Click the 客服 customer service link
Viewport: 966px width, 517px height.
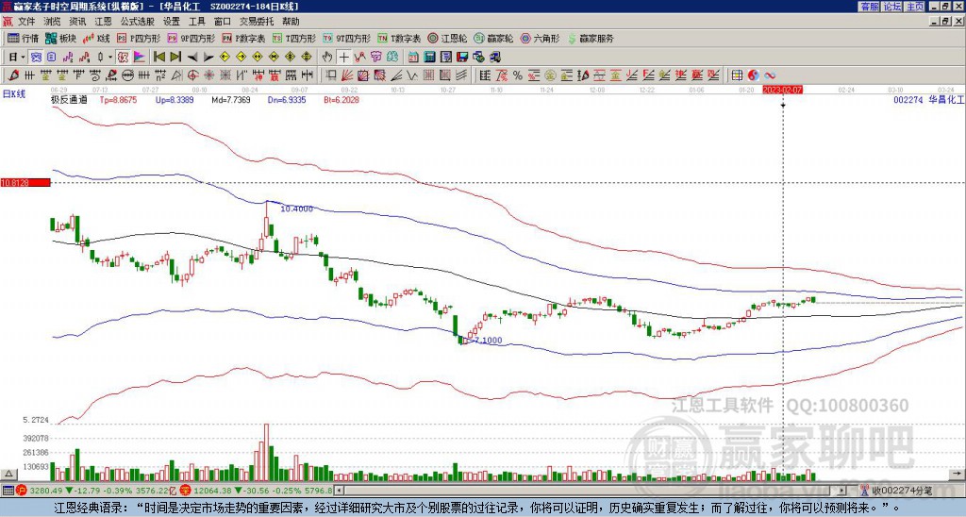coord(870,7)
